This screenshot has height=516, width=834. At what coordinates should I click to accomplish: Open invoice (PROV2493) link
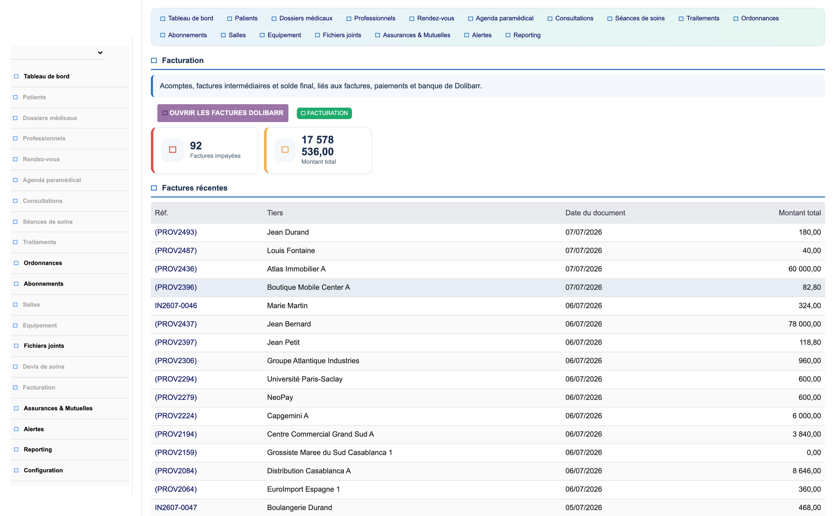click(176, 233)
